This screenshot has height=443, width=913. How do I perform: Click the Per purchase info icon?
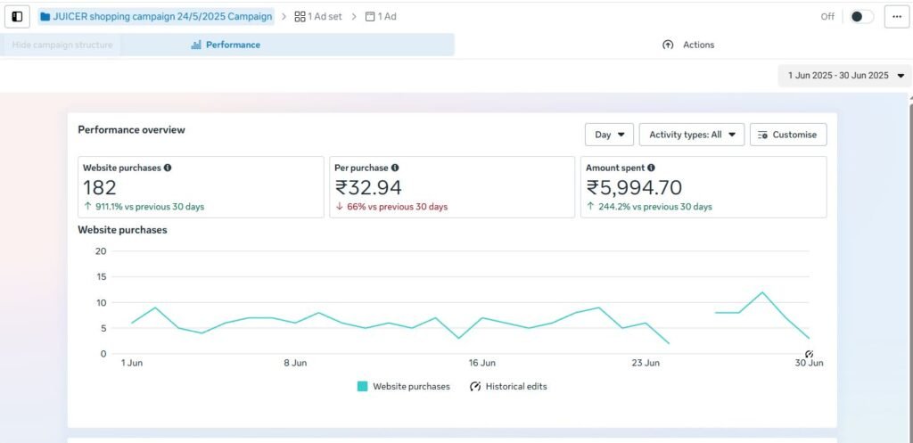(395, 168)
